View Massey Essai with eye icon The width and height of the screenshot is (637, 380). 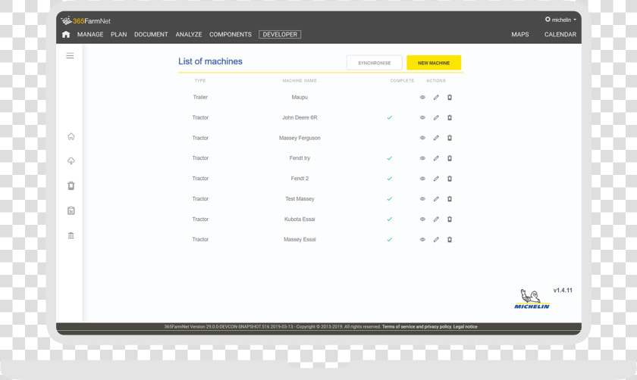[422, 239]
